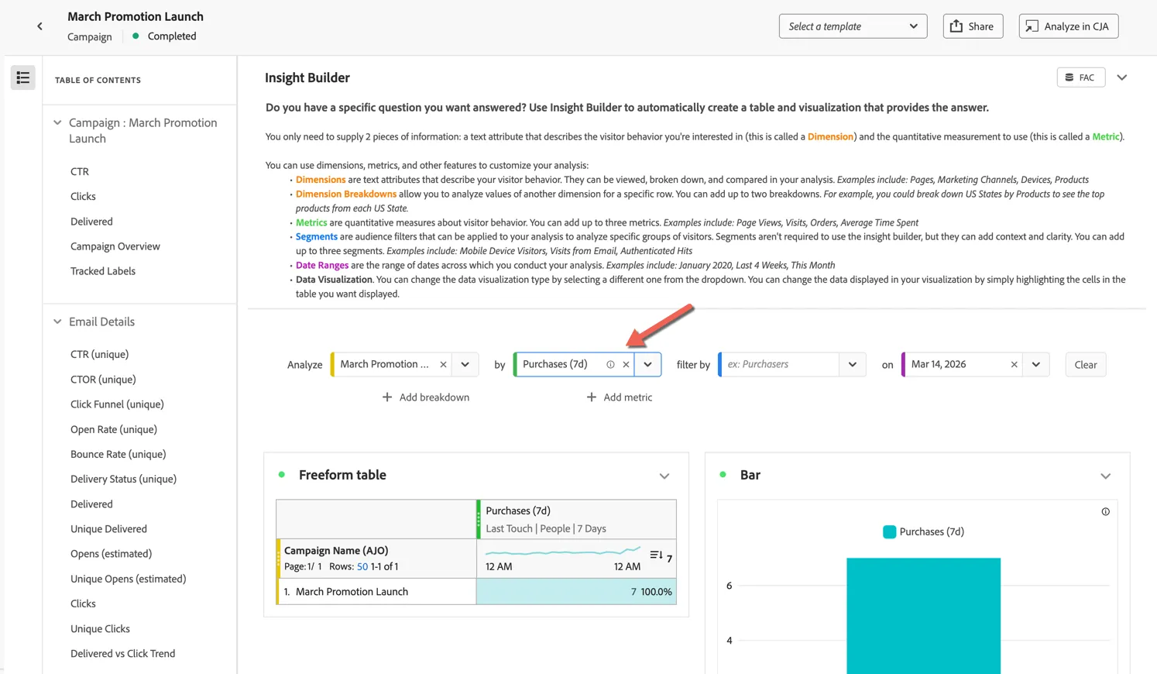The width and height of the screenshot is (1157, 674).
Task: Click the teal Purchases bar in chart
Action: [x=923, y=616]
